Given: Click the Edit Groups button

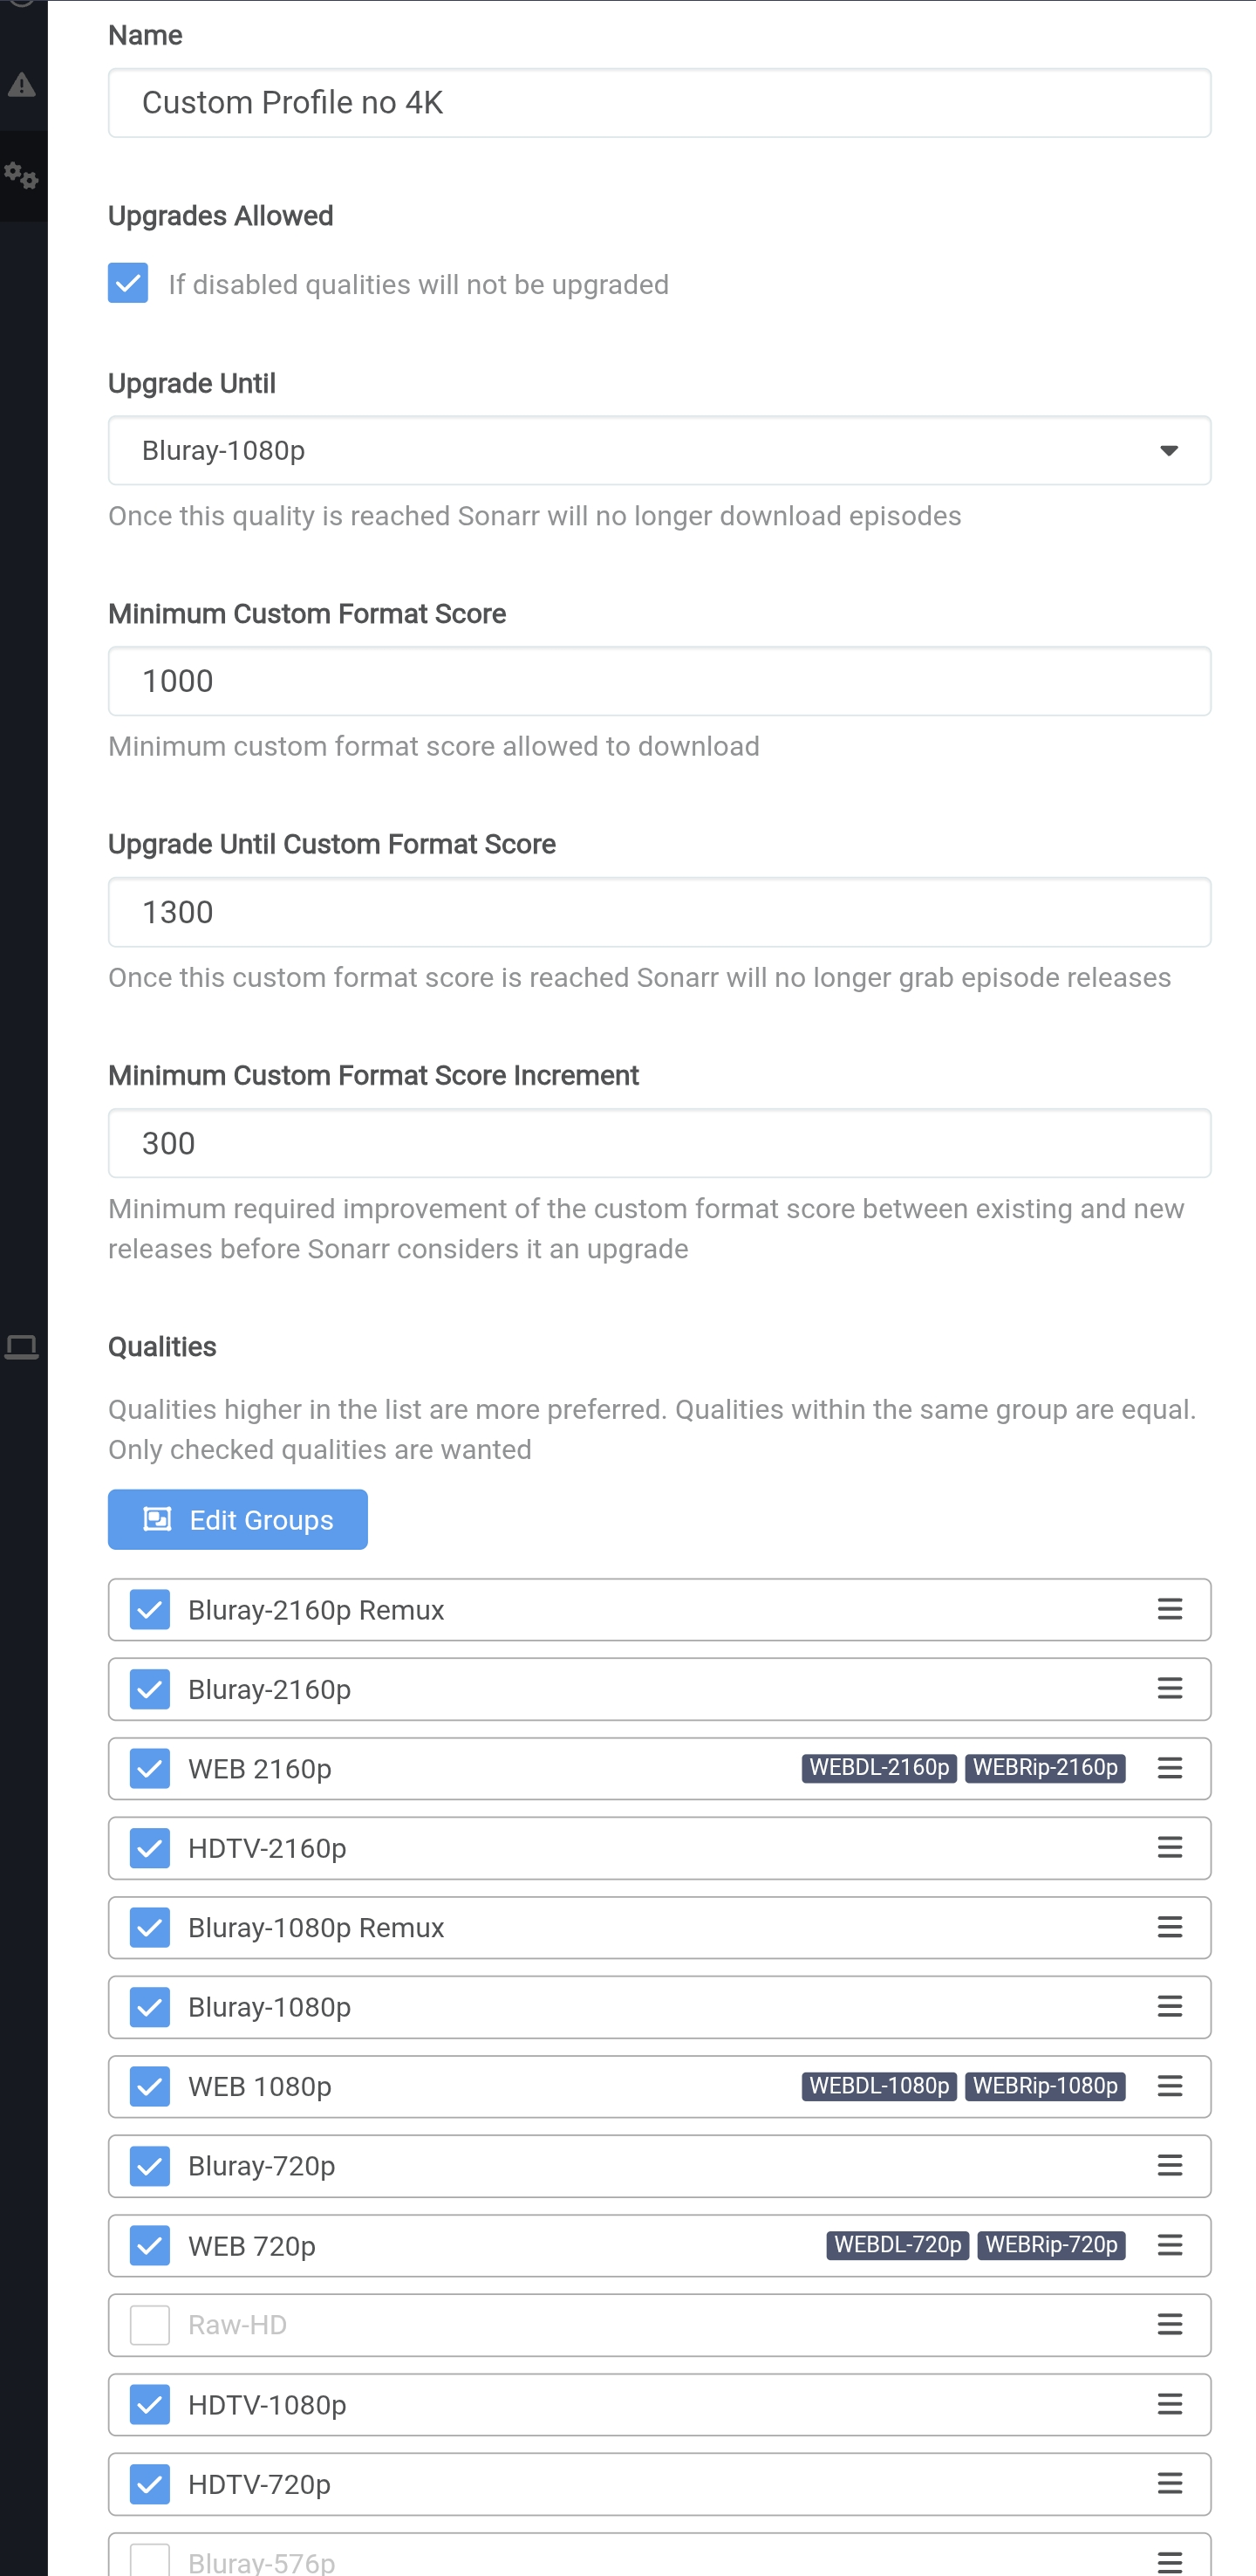Looking at the screenshot, I should click(238, 1519).
